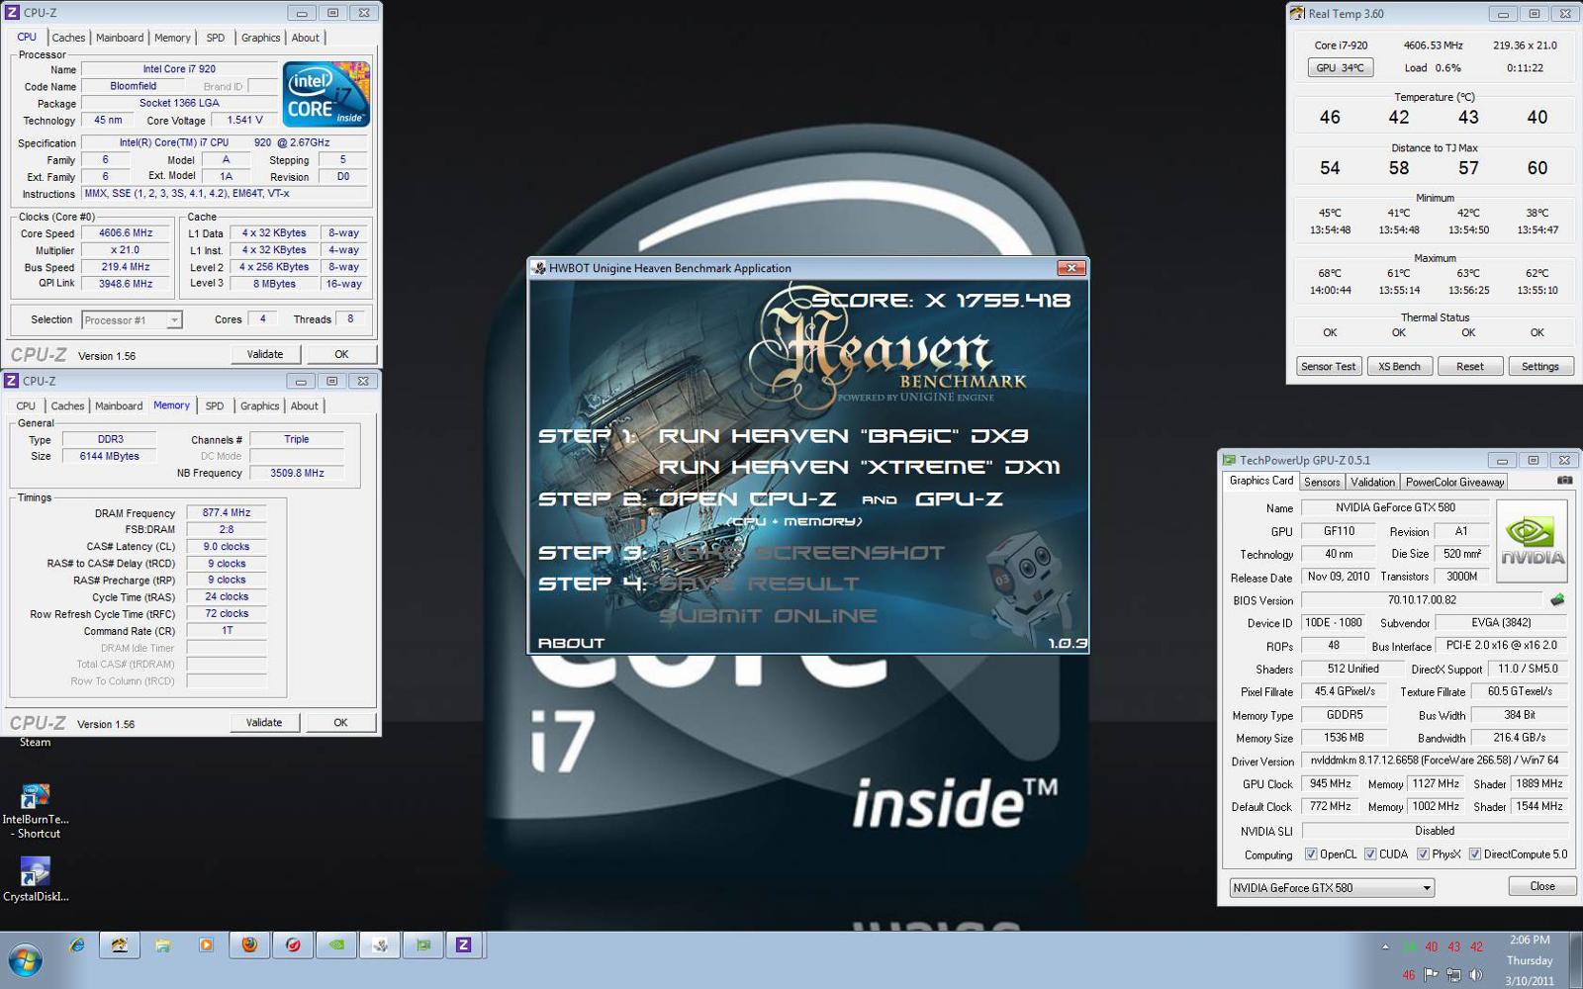Open the volume speaker tray icon

(x=1477, y=974)
